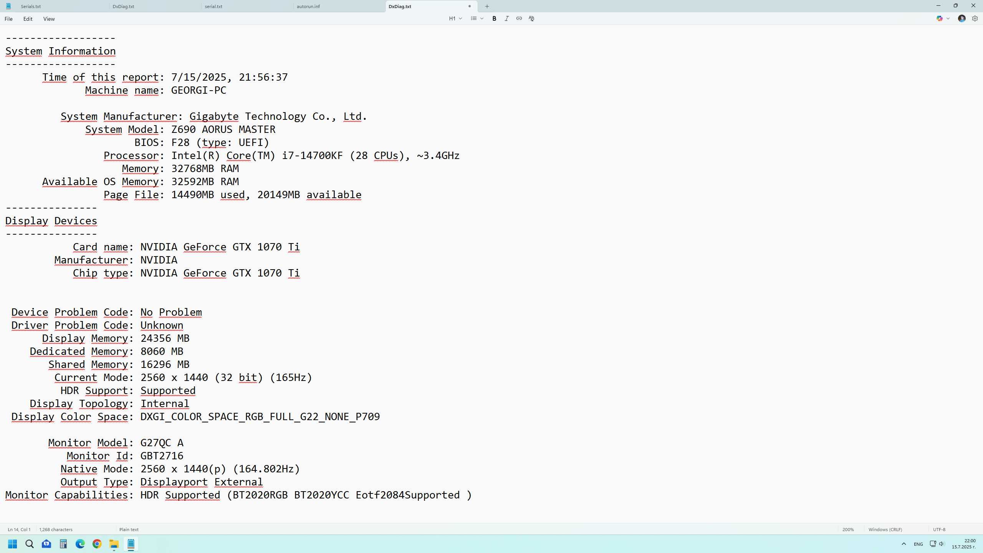Open the account profile picture
983x553 pixels.
coord(961,18)
